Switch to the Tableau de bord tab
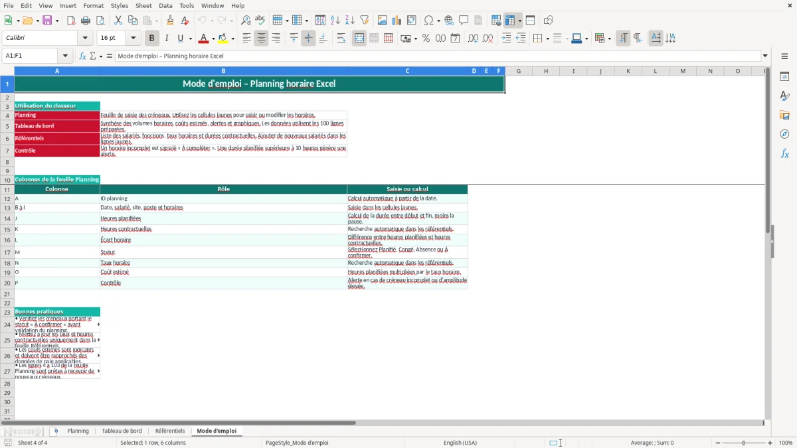 coord(122,431)
